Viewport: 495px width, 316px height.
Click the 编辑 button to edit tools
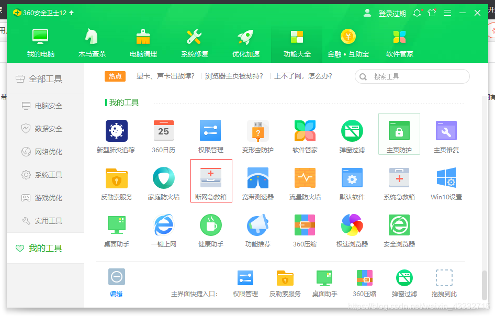click(x=117, y=283)
